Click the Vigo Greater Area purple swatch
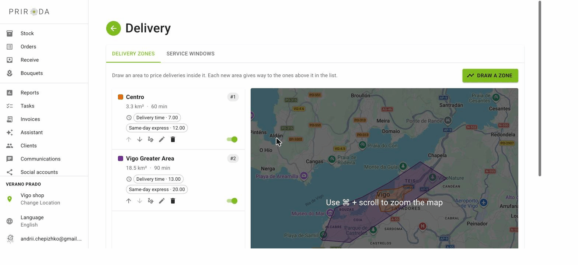578x265 pixels. (121, 159)
